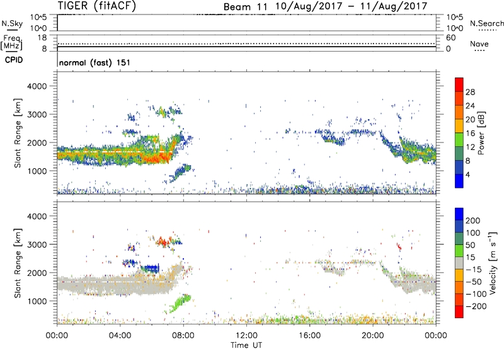
Task: Click the dotted Nave line in Freq panel
Action: [246, 43]
